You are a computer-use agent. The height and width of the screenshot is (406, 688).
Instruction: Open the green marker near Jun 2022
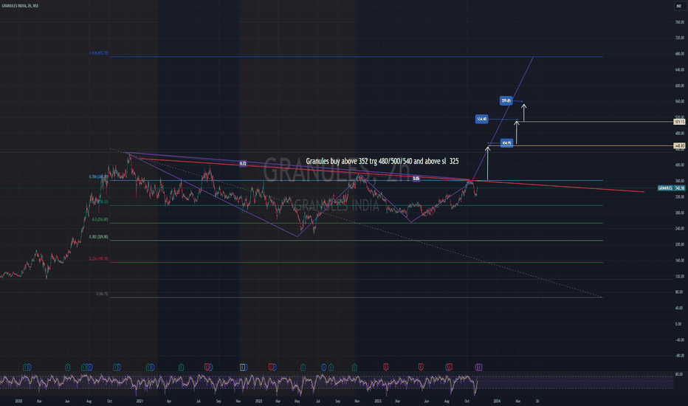pyautogui.click(x=303, y=367)
